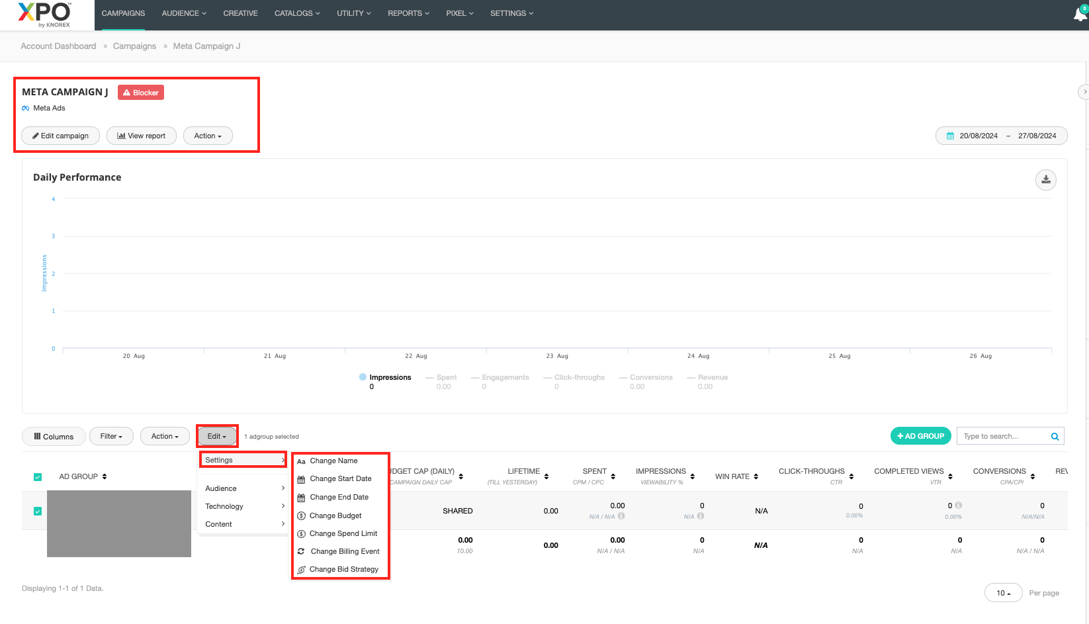1089x624 pixels.
Task: Click the Type to search input field
Action: pyautogui.click(x=1002, y=436)
